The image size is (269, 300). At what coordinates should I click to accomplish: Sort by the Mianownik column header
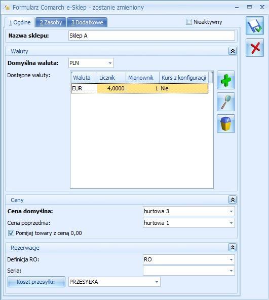coord(142,78)
